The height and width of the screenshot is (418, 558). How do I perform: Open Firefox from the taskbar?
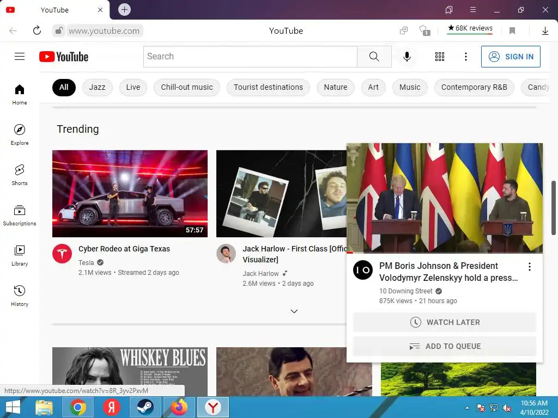coord(179,407)
